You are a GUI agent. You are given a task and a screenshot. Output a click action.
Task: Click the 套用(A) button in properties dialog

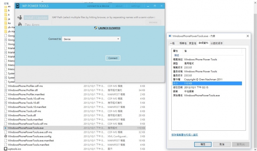pyautogui.click(x=241, y=144)
